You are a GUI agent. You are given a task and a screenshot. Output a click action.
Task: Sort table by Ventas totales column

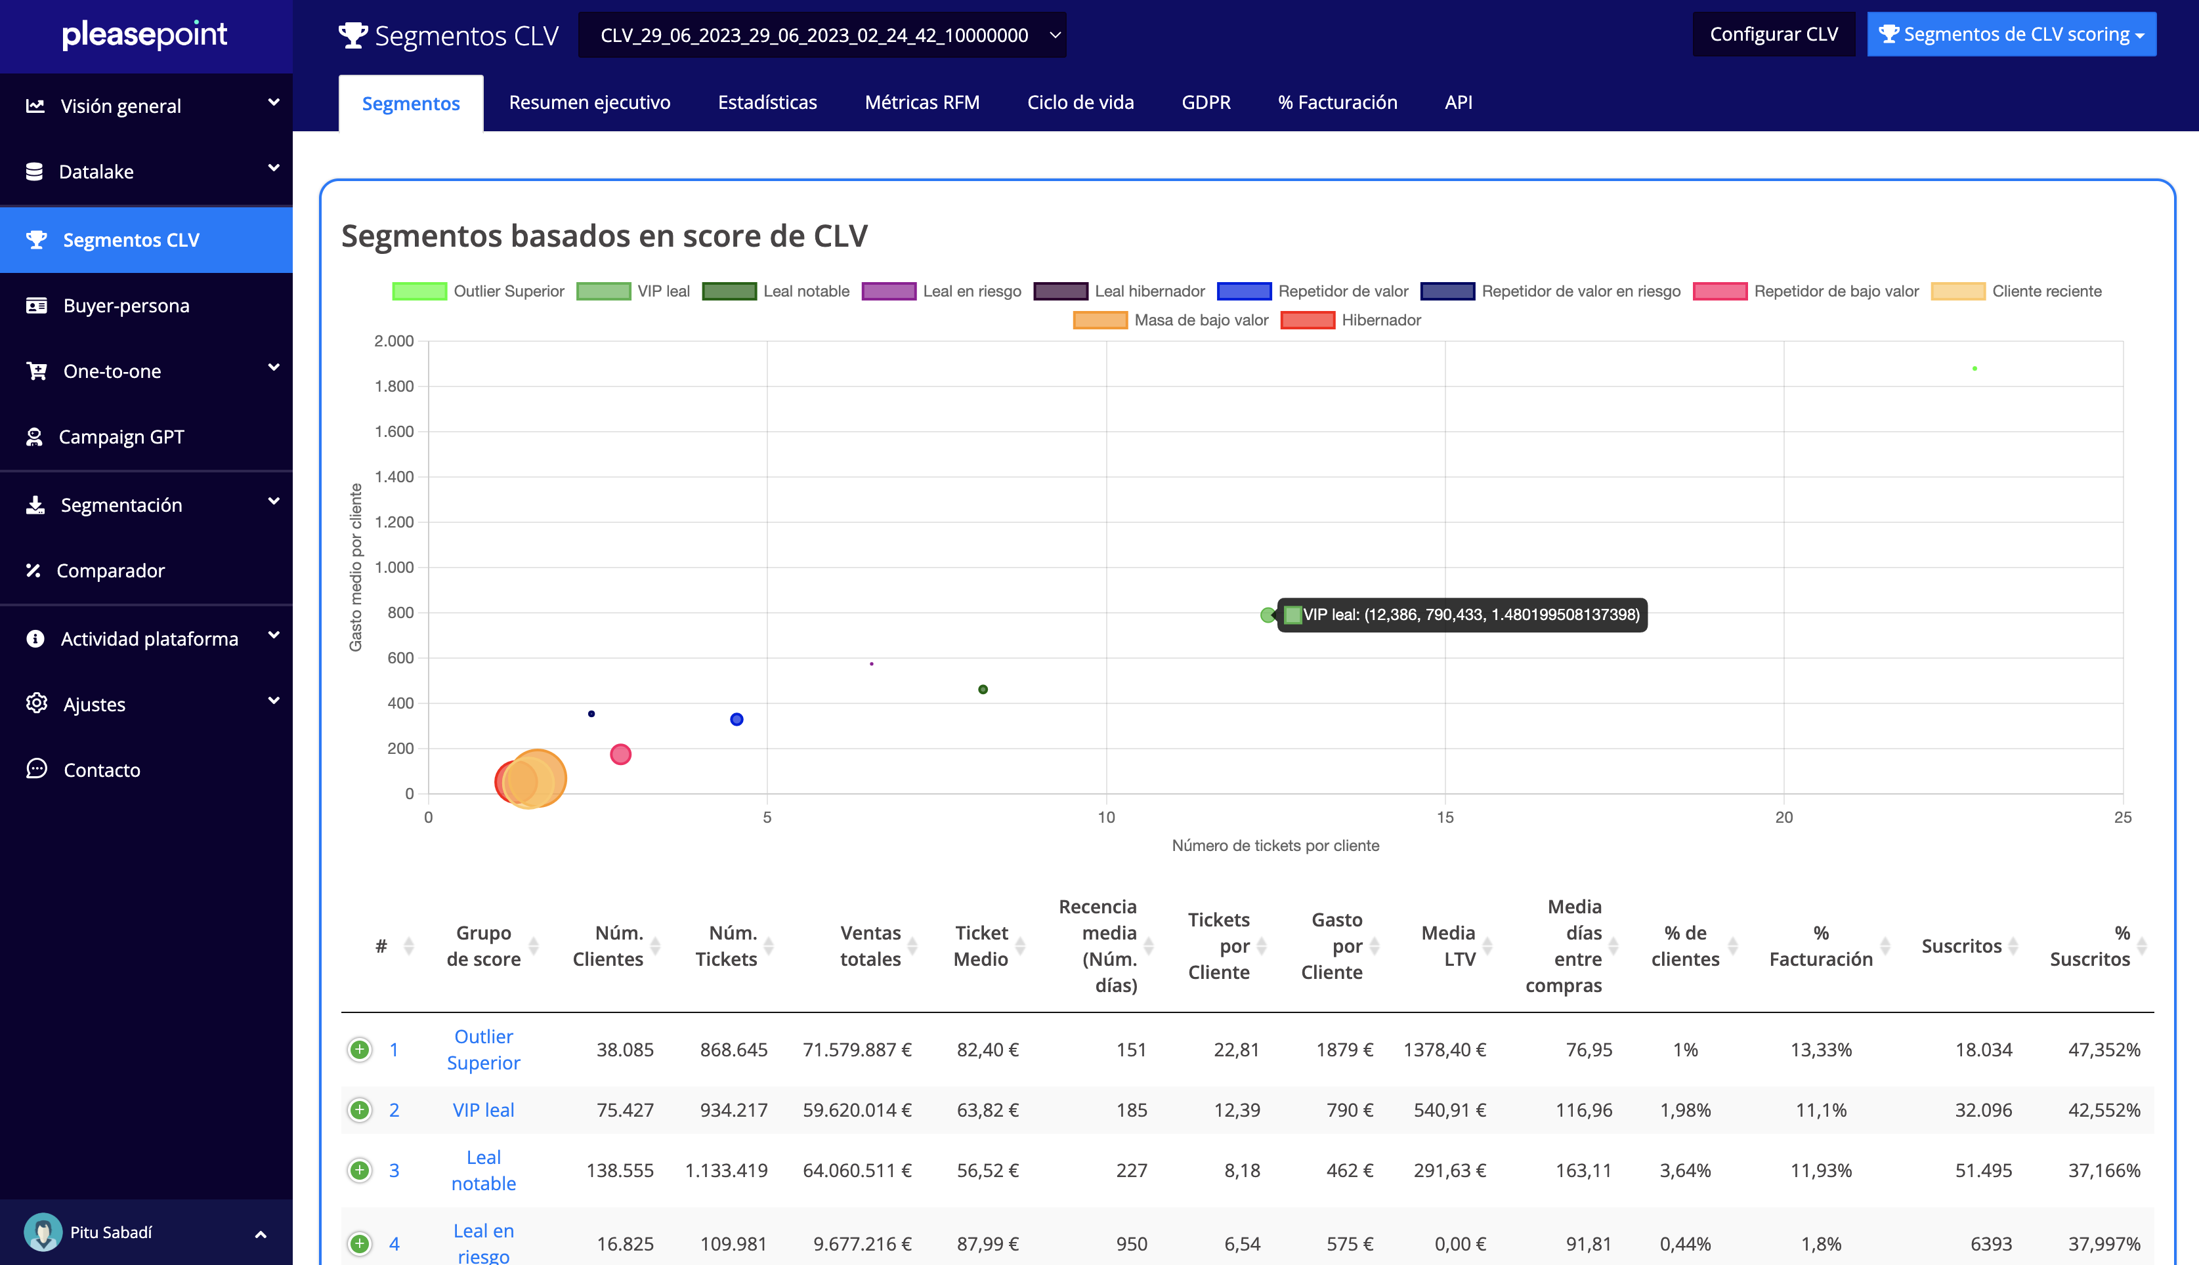tap(872, 945)
